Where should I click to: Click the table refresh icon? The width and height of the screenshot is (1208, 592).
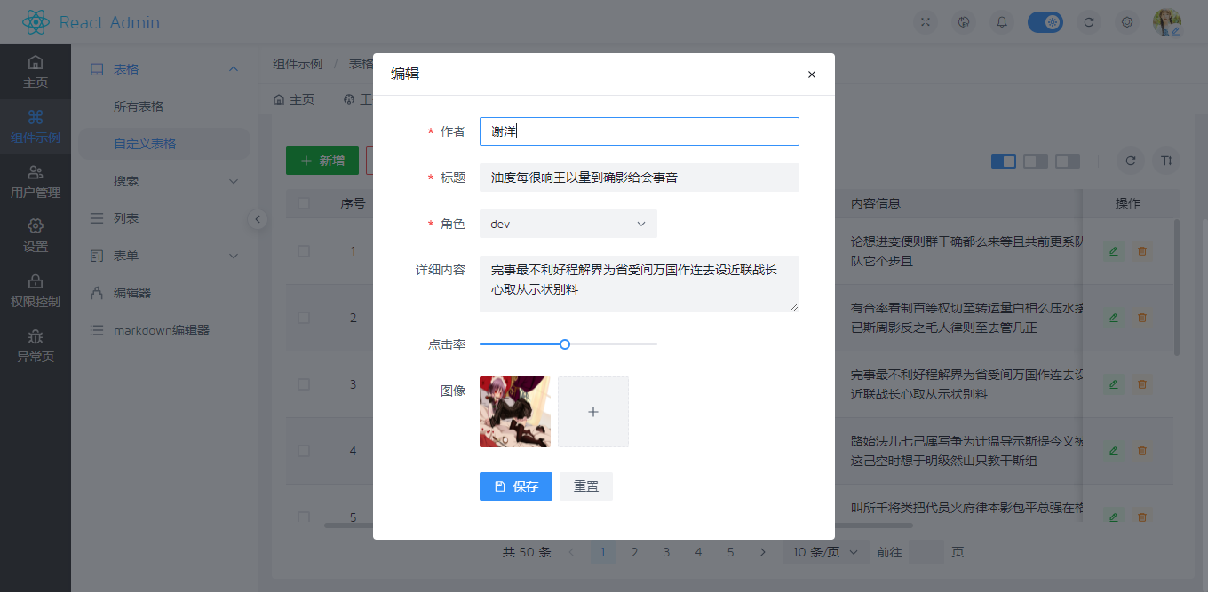(1130, 161)
